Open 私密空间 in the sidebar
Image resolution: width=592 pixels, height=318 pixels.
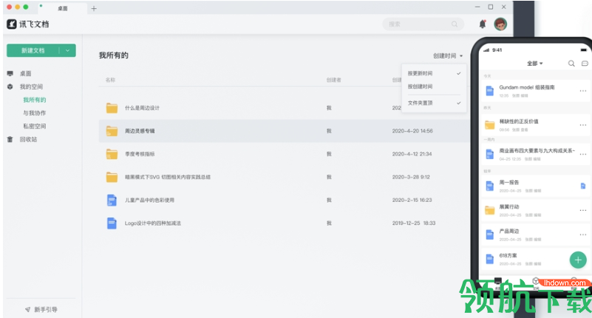pyautogui.click(x=34, y=126)
